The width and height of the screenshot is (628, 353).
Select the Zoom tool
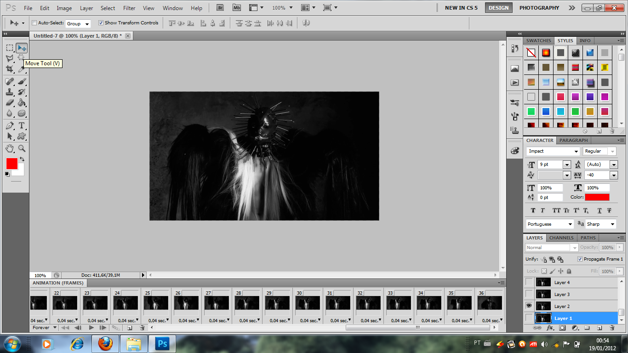click(22, 148)
